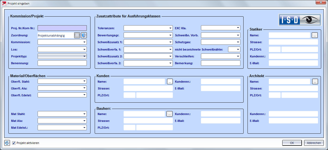Screen dimensions: 328x150
Task: Click the browse button next to Zuordnung
Action: point(77,35)
